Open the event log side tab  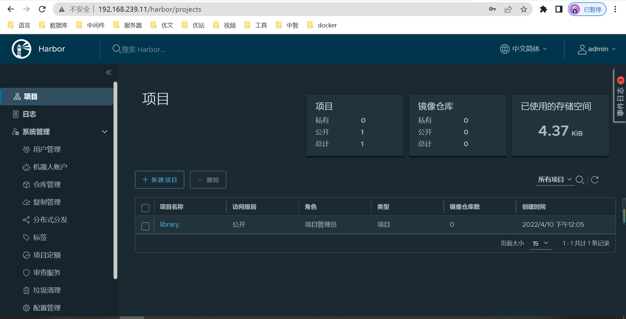[620, 95]
